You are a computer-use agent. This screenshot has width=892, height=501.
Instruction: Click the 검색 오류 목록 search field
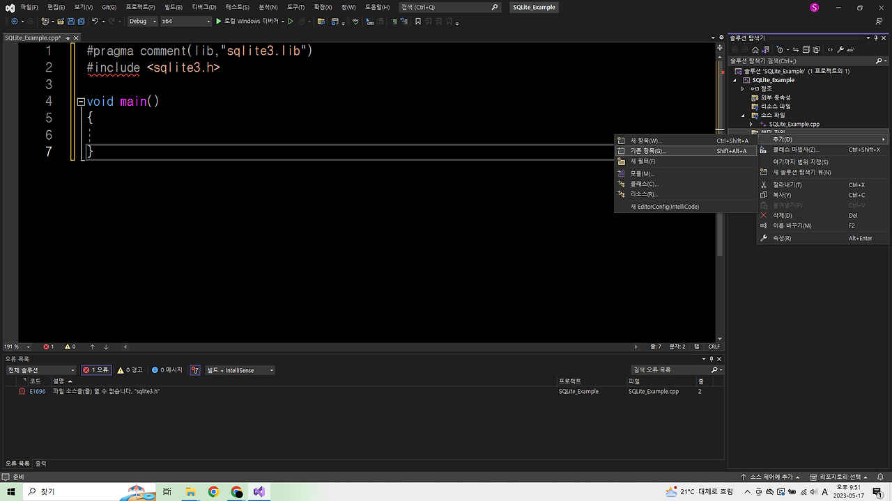point(676,370)
